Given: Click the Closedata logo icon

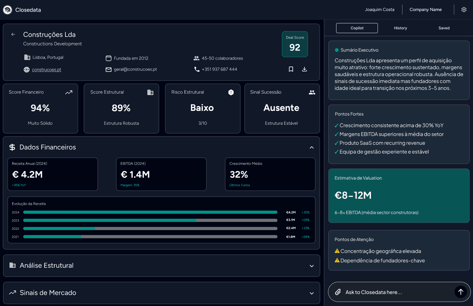Looking at the screenshot, I should tap(7, 10).
